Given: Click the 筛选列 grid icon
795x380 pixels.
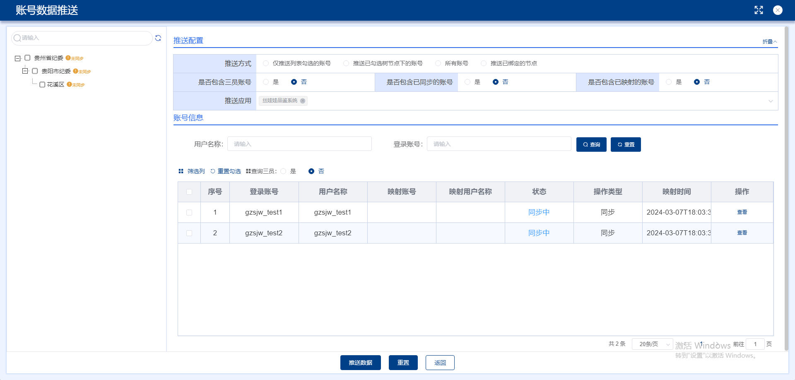Looking at the screenshot, I should [181, 171].
